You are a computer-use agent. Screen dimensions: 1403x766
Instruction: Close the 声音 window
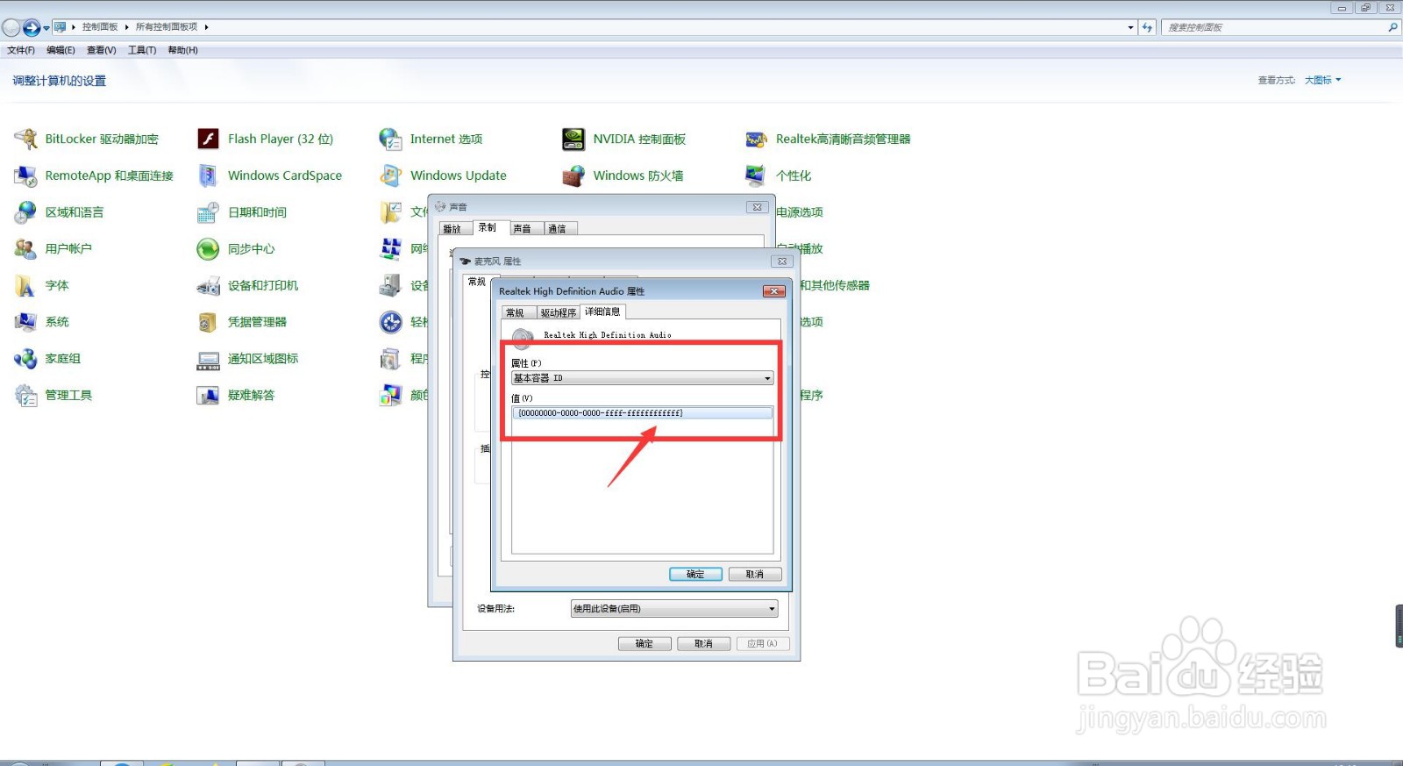click(757, 207)
